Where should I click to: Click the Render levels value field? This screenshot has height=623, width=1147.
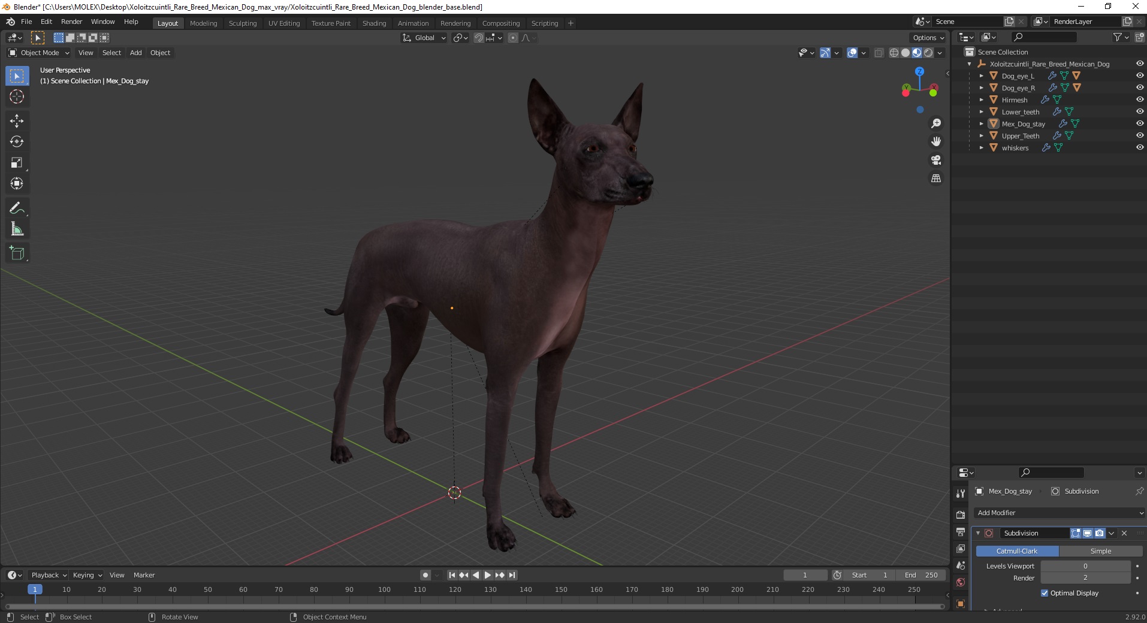click(x=1085, y=578)
